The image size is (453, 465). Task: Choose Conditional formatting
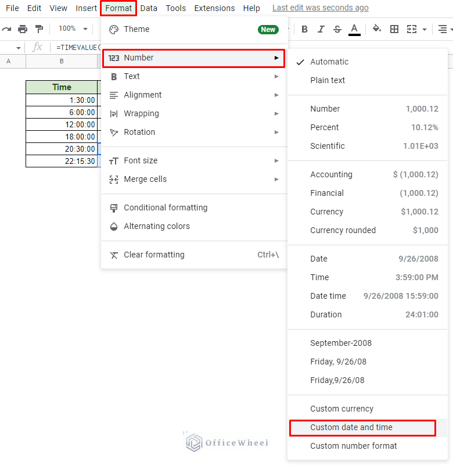click(194, 208)
